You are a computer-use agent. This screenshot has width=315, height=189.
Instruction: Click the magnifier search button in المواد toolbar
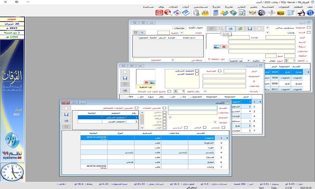220,29
